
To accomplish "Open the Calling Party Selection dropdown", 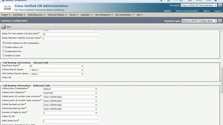I will point(70,93).
